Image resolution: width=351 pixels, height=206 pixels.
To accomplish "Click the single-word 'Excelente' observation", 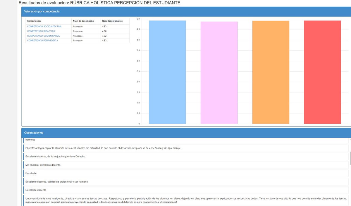I will [186, 173].
